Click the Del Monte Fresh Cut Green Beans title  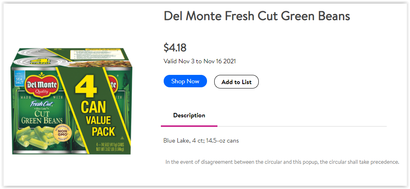pyautogui.click(x=257, y=16)
